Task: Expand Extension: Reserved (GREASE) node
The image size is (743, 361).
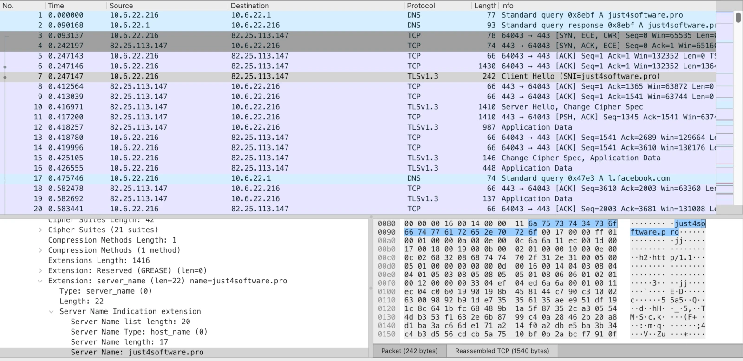Action: coord(40,270)
